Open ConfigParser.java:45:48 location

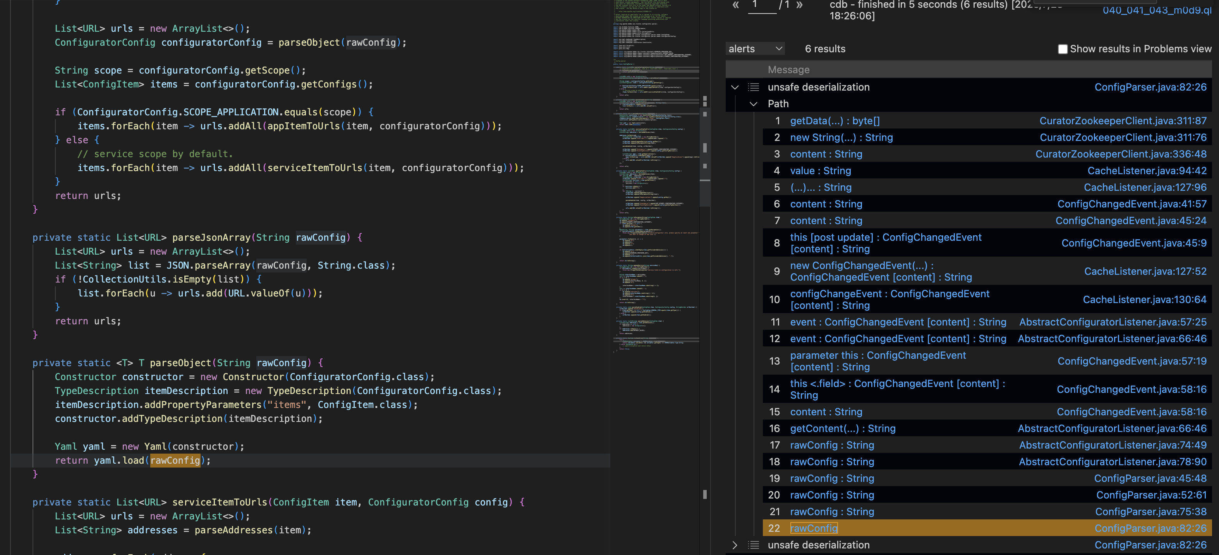[1150, 478]
